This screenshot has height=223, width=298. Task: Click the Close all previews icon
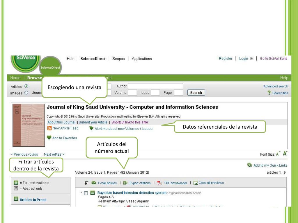click(x=196, y=183)
